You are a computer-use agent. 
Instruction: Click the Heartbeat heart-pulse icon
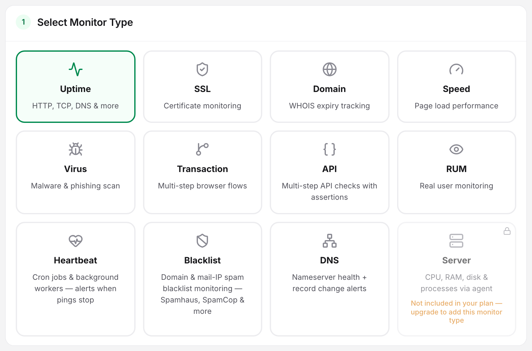pos(76,241)
